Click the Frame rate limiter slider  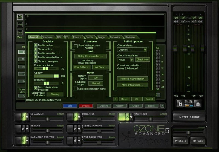(46, 68)
